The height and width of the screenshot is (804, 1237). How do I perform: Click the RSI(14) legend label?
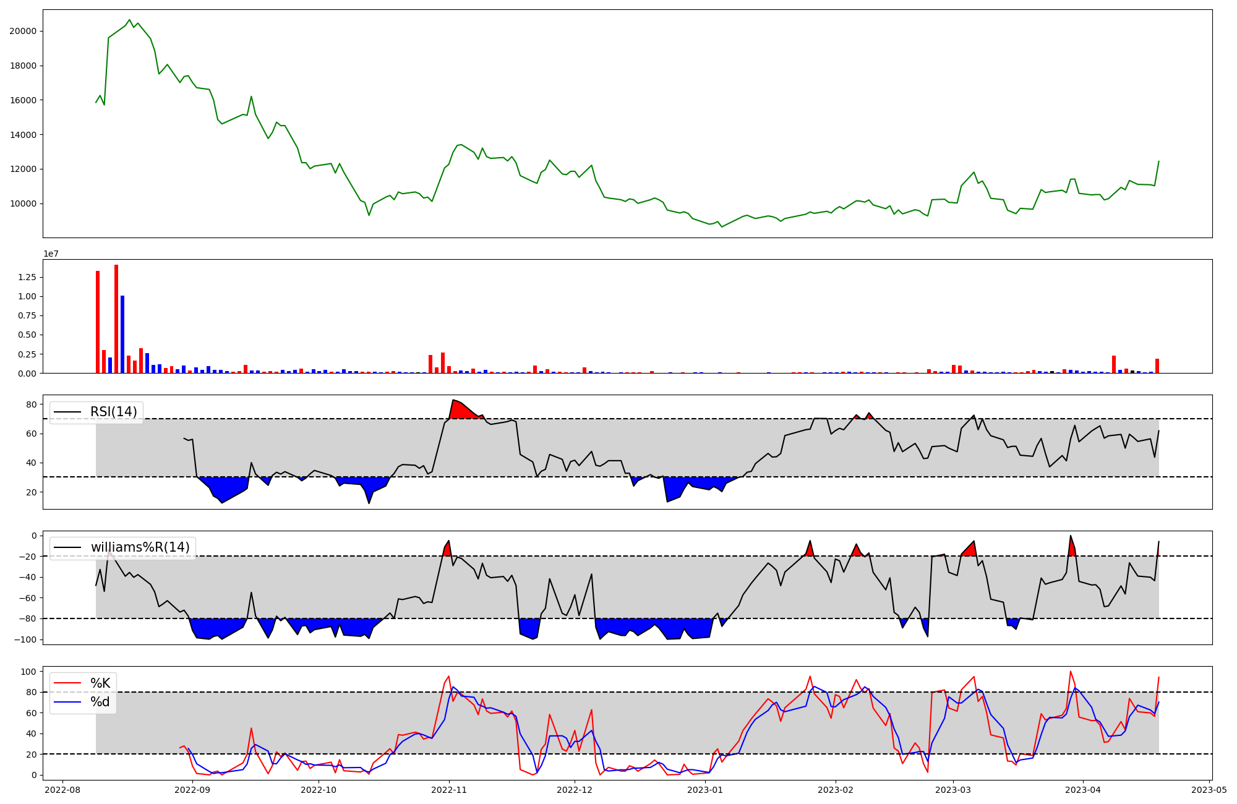[x=113, y=412]
